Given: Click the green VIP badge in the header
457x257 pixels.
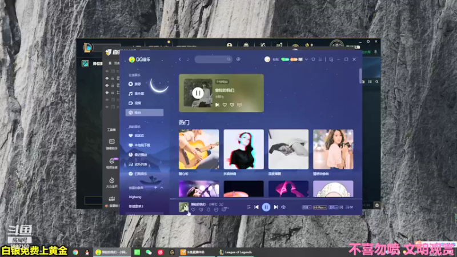Looking at the screenshot, I should (285, 59).
